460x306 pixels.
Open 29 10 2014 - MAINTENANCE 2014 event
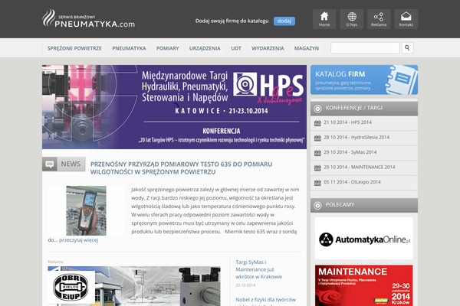[360, 168]
